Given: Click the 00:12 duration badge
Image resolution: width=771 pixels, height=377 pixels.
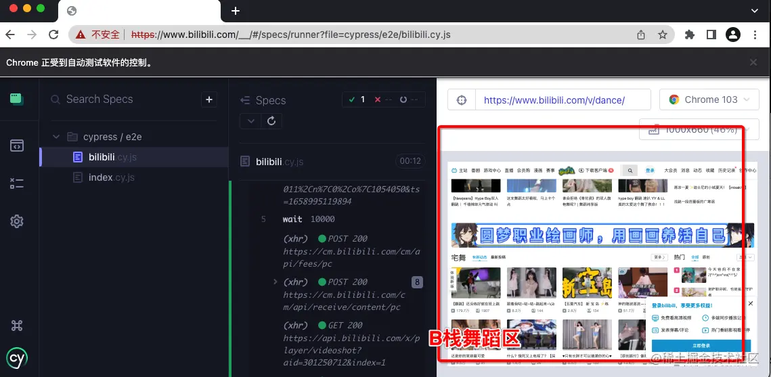Looking at the screenshot, I should pos(410,161).
